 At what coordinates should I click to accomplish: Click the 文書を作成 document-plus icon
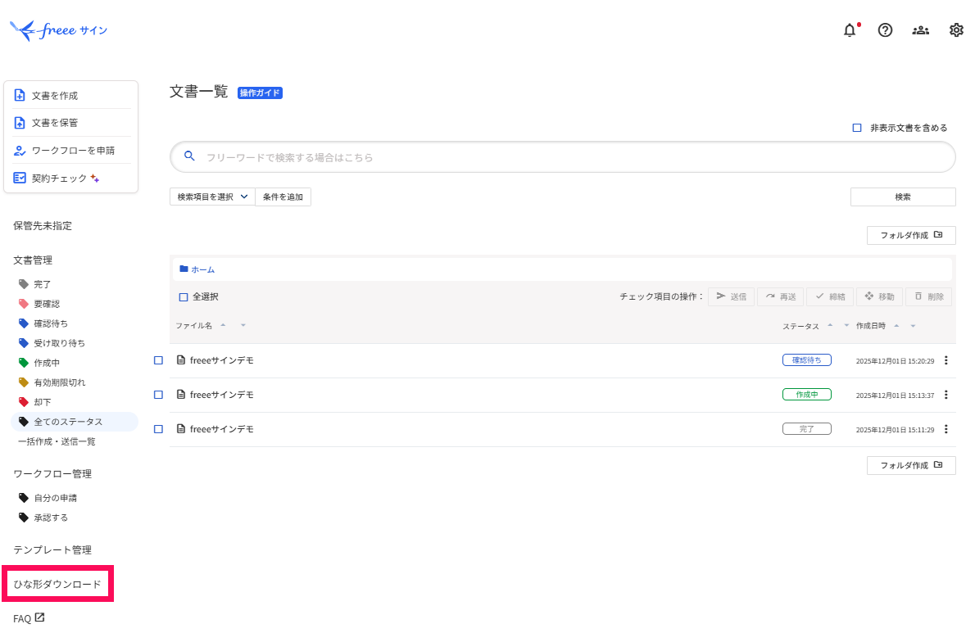click(20, 95)
